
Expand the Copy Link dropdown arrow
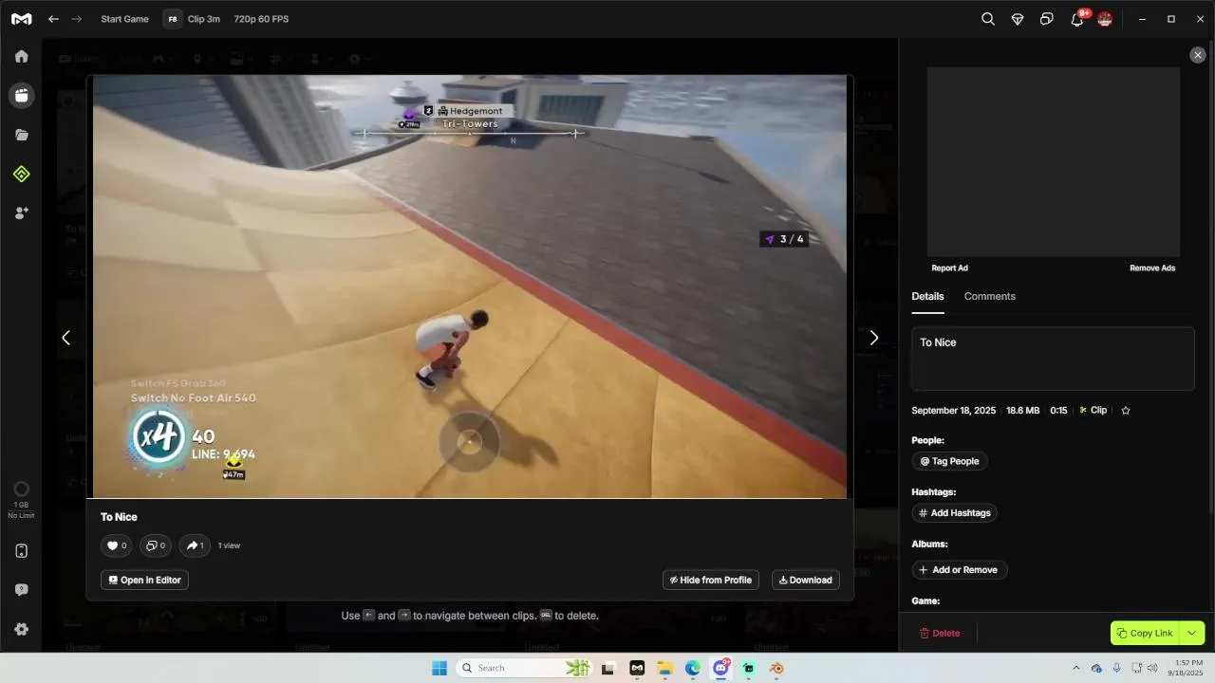pos(1192,633)
